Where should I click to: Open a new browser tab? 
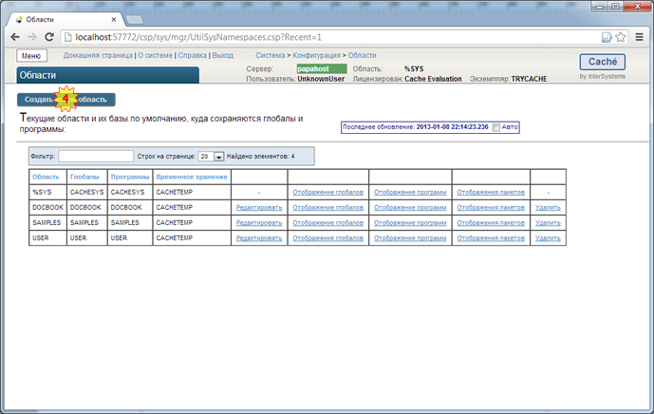134,20
